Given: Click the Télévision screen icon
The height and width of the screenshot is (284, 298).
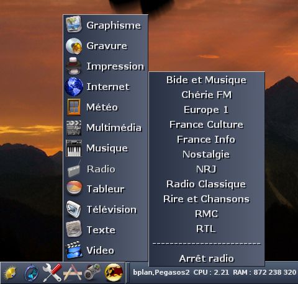Looking at the screenshot, I should tap(73, 209).
